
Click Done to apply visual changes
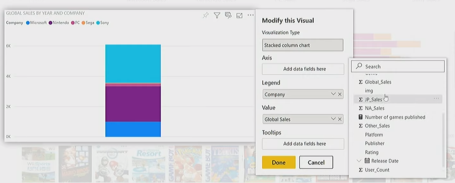click(x=279, y=162)
